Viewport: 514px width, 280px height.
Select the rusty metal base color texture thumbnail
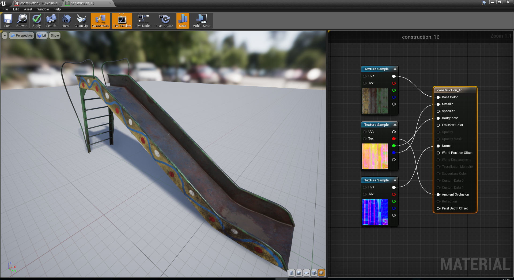click(375, 101)
